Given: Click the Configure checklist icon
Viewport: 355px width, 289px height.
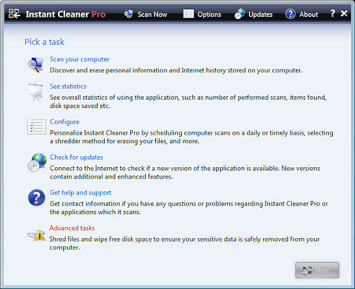Looking at the screenshot, I should pyautogui.click(x=36, y=127).
